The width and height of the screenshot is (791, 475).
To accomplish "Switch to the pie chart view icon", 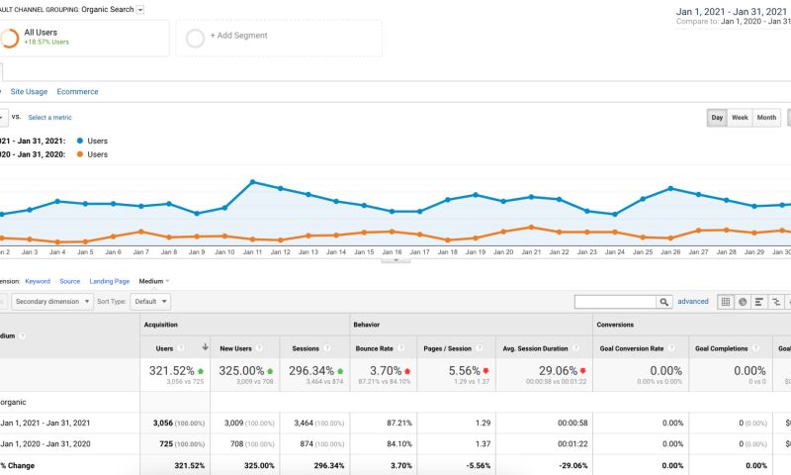I will point(743,302).
